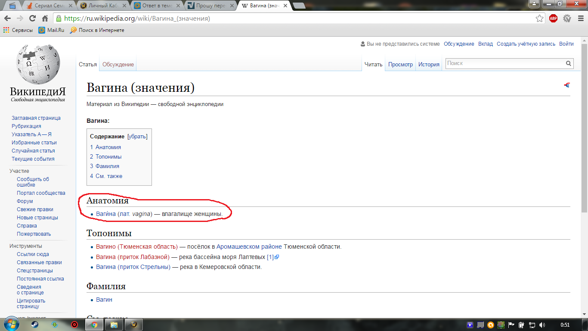
Task: Go back with the browser back arrow
Action: (x=8, y=19)
